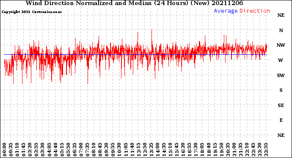Click the 22:10 time axis label
This screenshot has width=292, height=158.
(x=247, y=150)
